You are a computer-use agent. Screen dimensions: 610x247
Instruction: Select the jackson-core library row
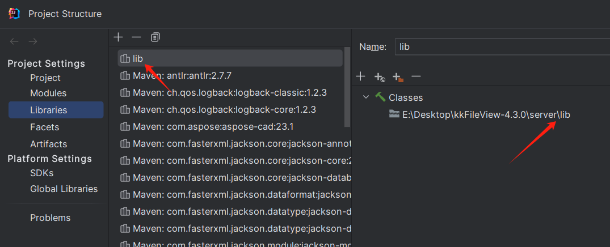click(x=234, y=161)
